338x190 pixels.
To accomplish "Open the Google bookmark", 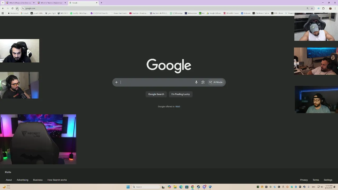I will pyautogui.click(x=25, y=13).
